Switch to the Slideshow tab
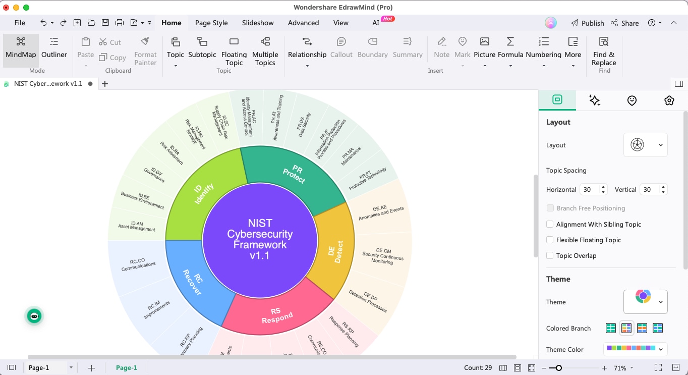688x375 pixels. 258,23
